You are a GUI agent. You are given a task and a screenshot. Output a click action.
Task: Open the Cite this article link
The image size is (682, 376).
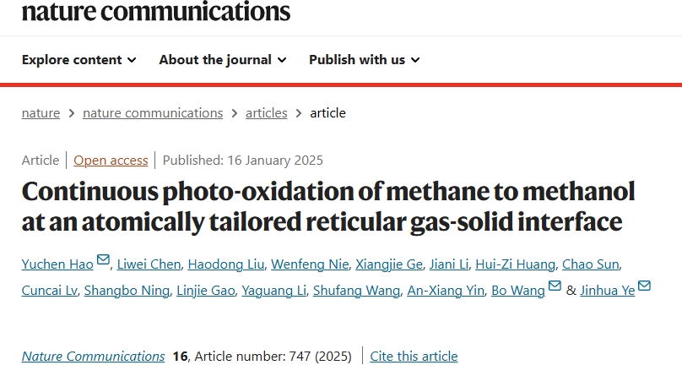414,357
